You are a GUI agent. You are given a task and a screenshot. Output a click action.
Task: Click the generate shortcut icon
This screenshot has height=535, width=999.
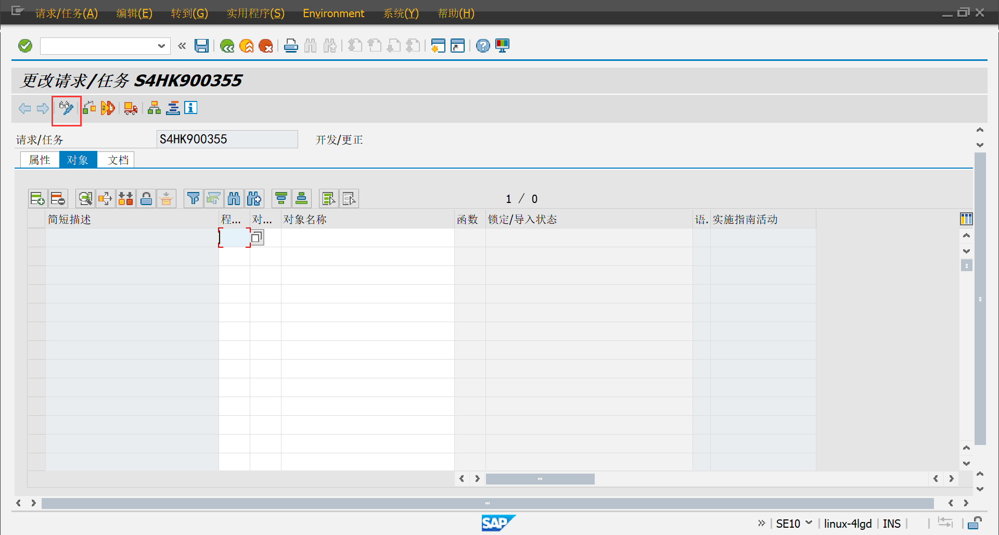click(x=457, y=46)
